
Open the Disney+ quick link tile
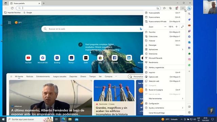[x=72, y=58]
